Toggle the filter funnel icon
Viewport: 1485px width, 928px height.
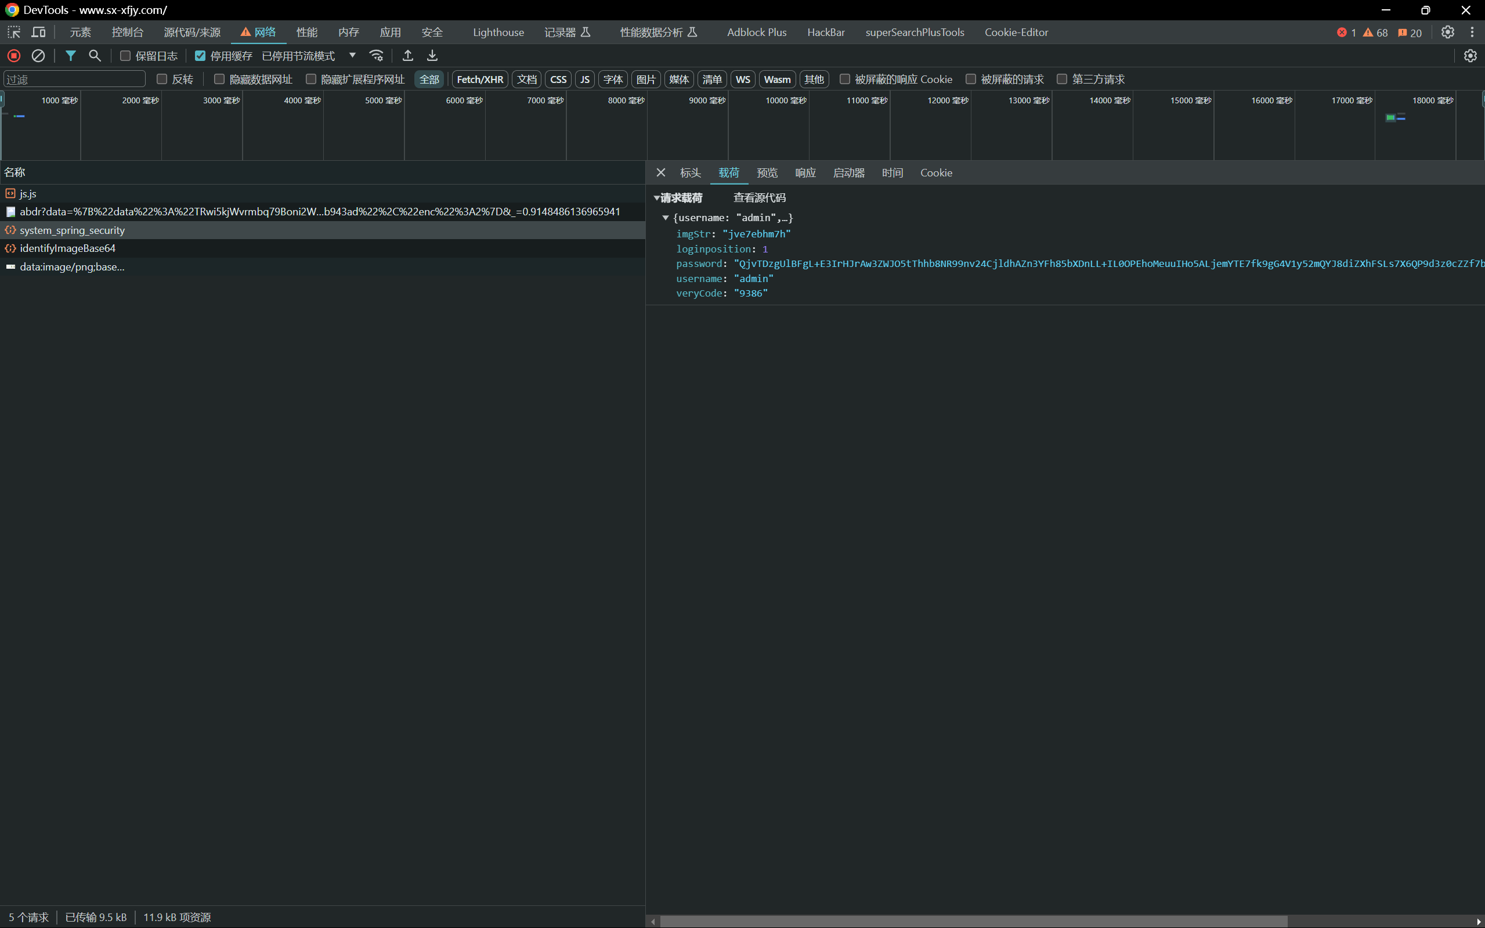tap(71, 56)
